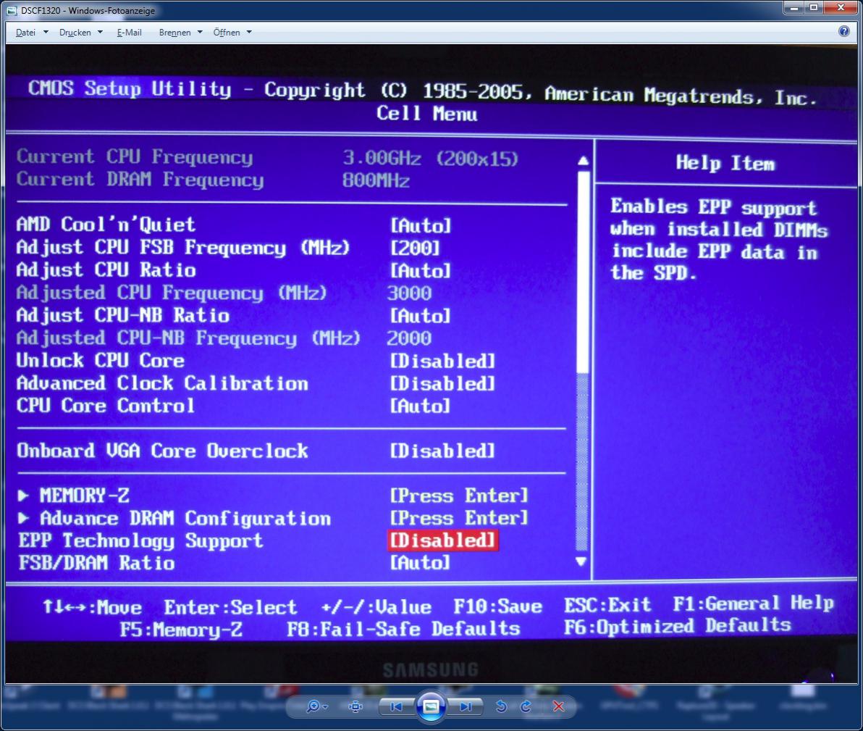Click the BIOS list scroll-down arrow
This screenshot has width=863, height=731.
581,561
